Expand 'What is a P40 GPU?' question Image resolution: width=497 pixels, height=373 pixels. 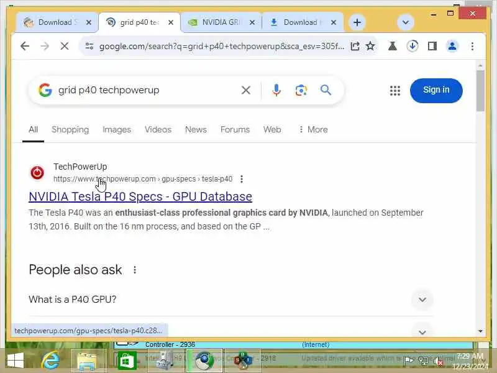(x=230, y=300)
